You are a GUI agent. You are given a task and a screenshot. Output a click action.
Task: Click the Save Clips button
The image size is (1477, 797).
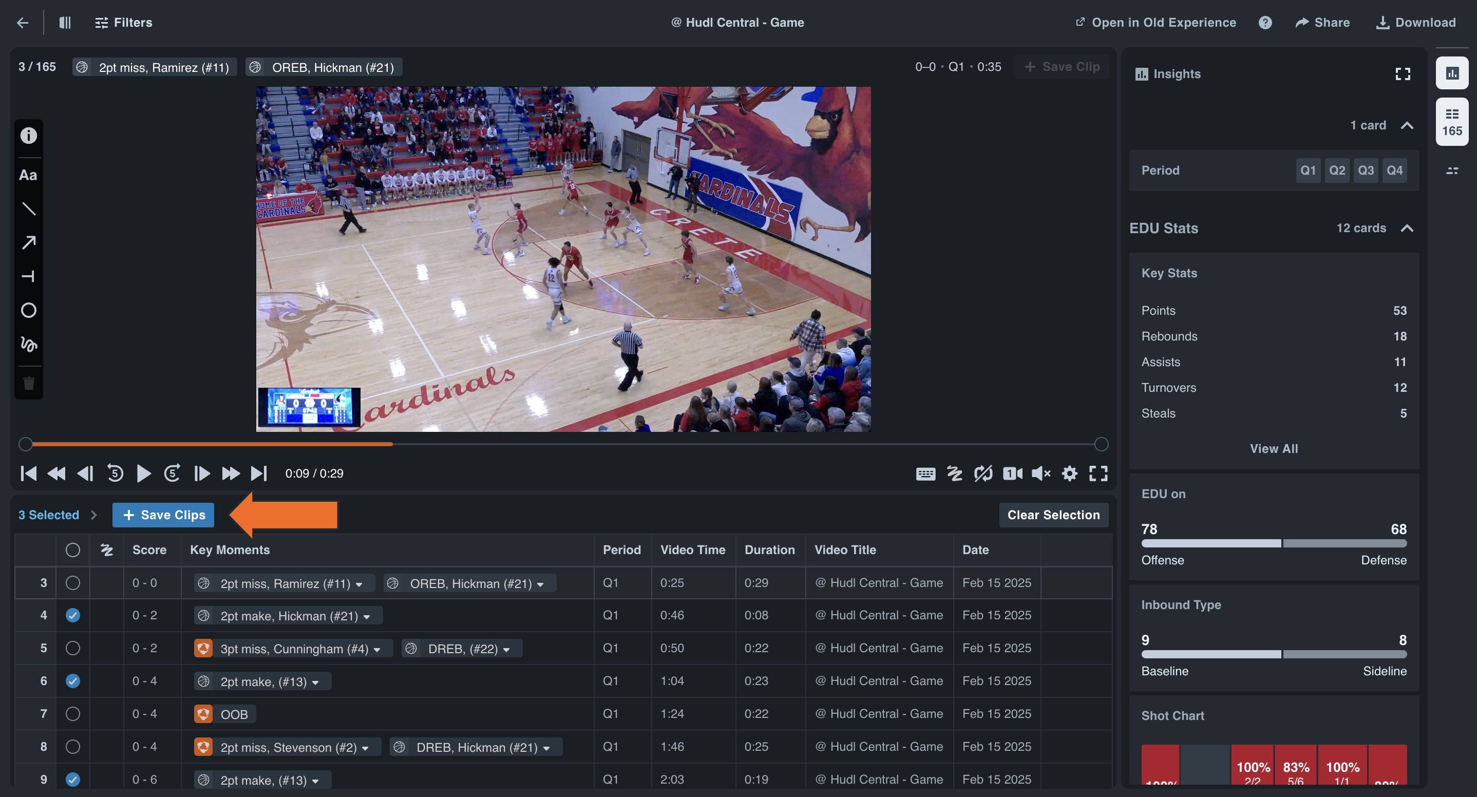coord(163,515)
